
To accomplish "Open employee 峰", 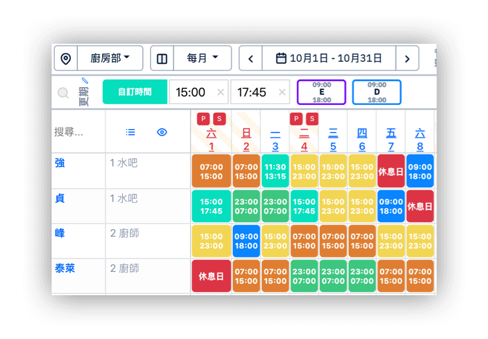I will pyautogui.click(x=60, y=233).
